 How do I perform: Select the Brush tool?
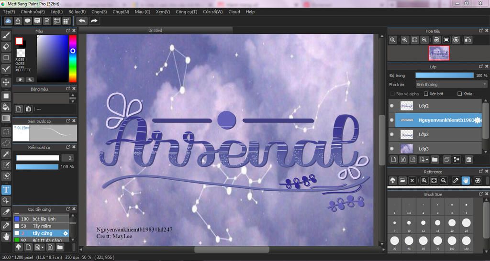[6, 35]
